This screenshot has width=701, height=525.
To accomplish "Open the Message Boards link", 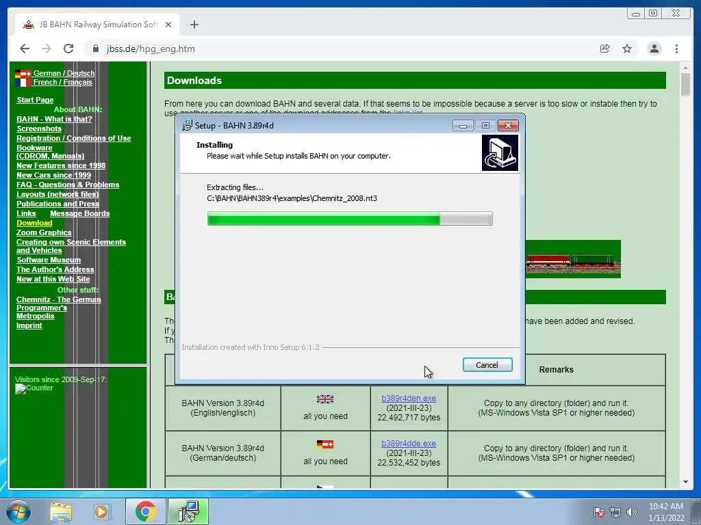I will 79,213.
